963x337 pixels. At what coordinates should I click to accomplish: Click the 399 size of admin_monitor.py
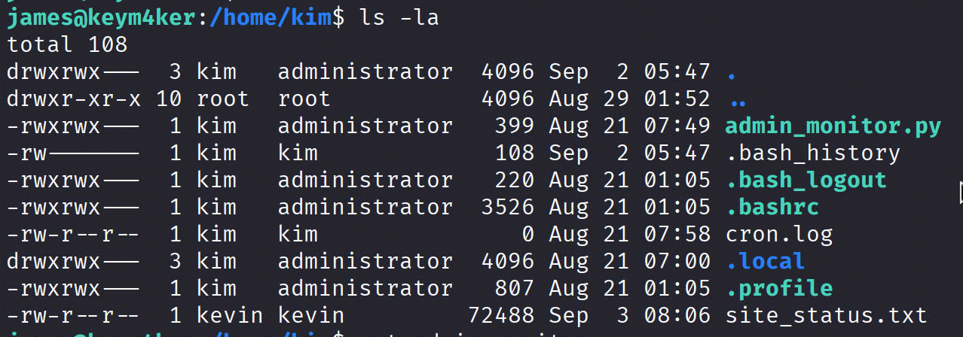514,126
